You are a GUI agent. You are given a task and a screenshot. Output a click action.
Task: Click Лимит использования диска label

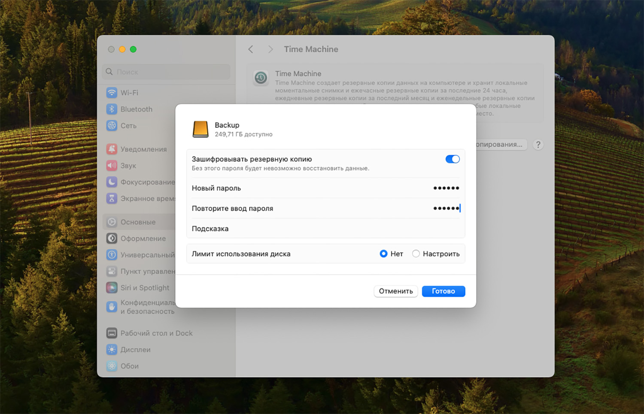tap(241, 254)
